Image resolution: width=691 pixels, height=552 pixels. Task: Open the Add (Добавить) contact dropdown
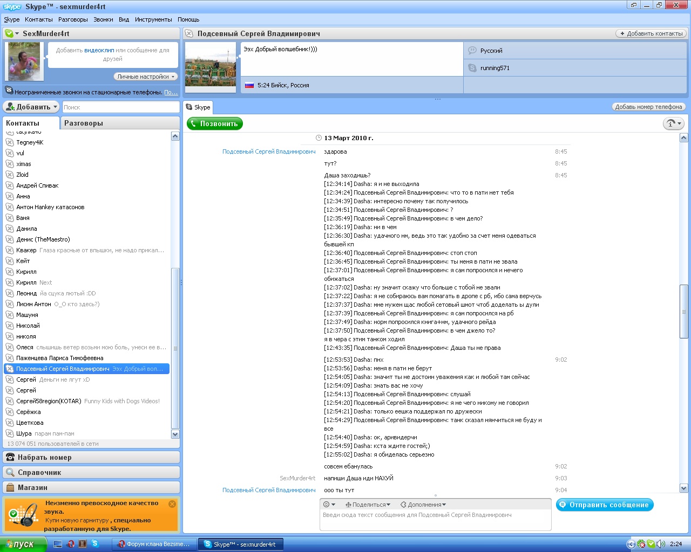pyautogui.click(x=31, y=107)
